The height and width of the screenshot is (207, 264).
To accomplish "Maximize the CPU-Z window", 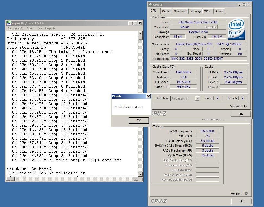I will coord(244,5).
